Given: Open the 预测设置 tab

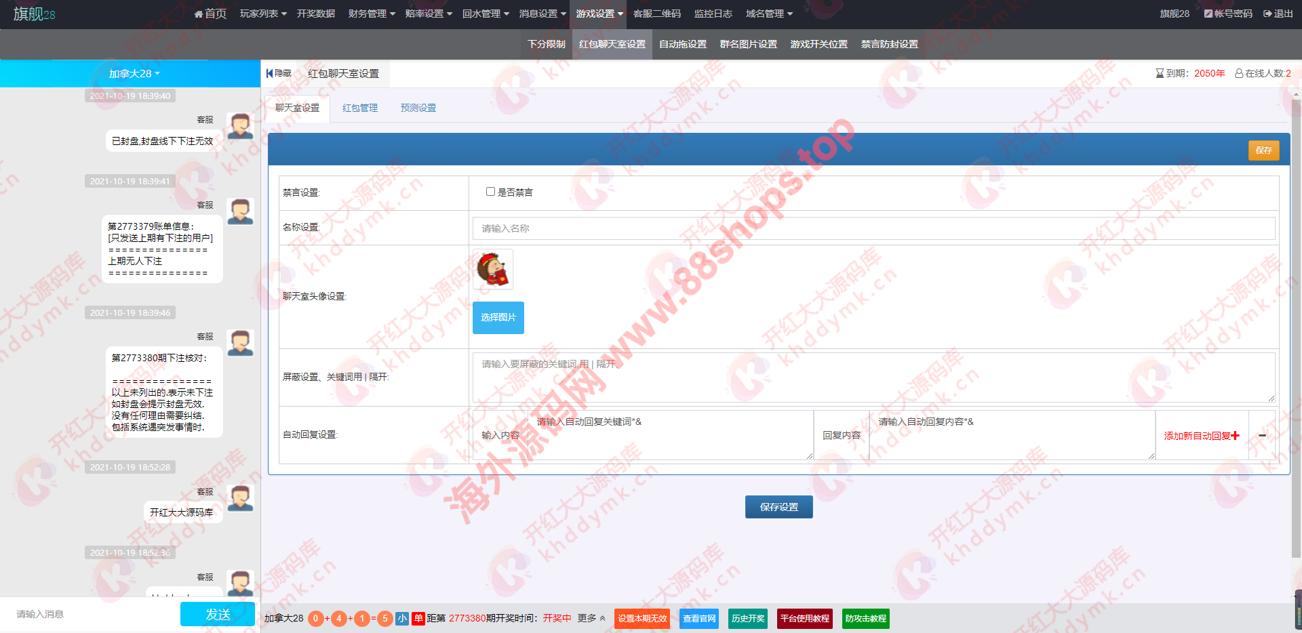Looking at the screenshot, I should coord(418,108).
